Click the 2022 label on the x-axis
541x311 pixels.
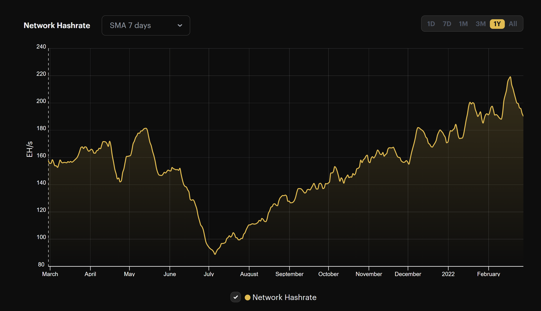click(448, 274)
